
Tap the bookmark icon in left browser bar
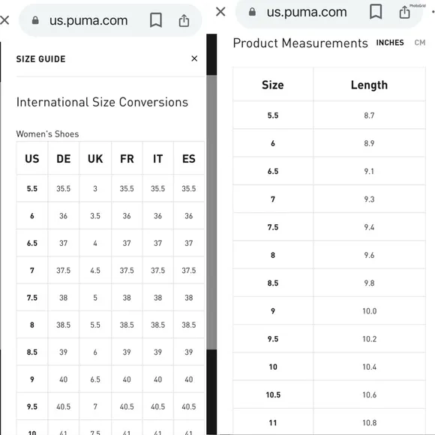click(x=156, y=20)
